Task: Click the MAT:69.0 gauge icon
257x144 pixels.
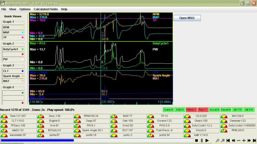Action: (x=224, y=116)
